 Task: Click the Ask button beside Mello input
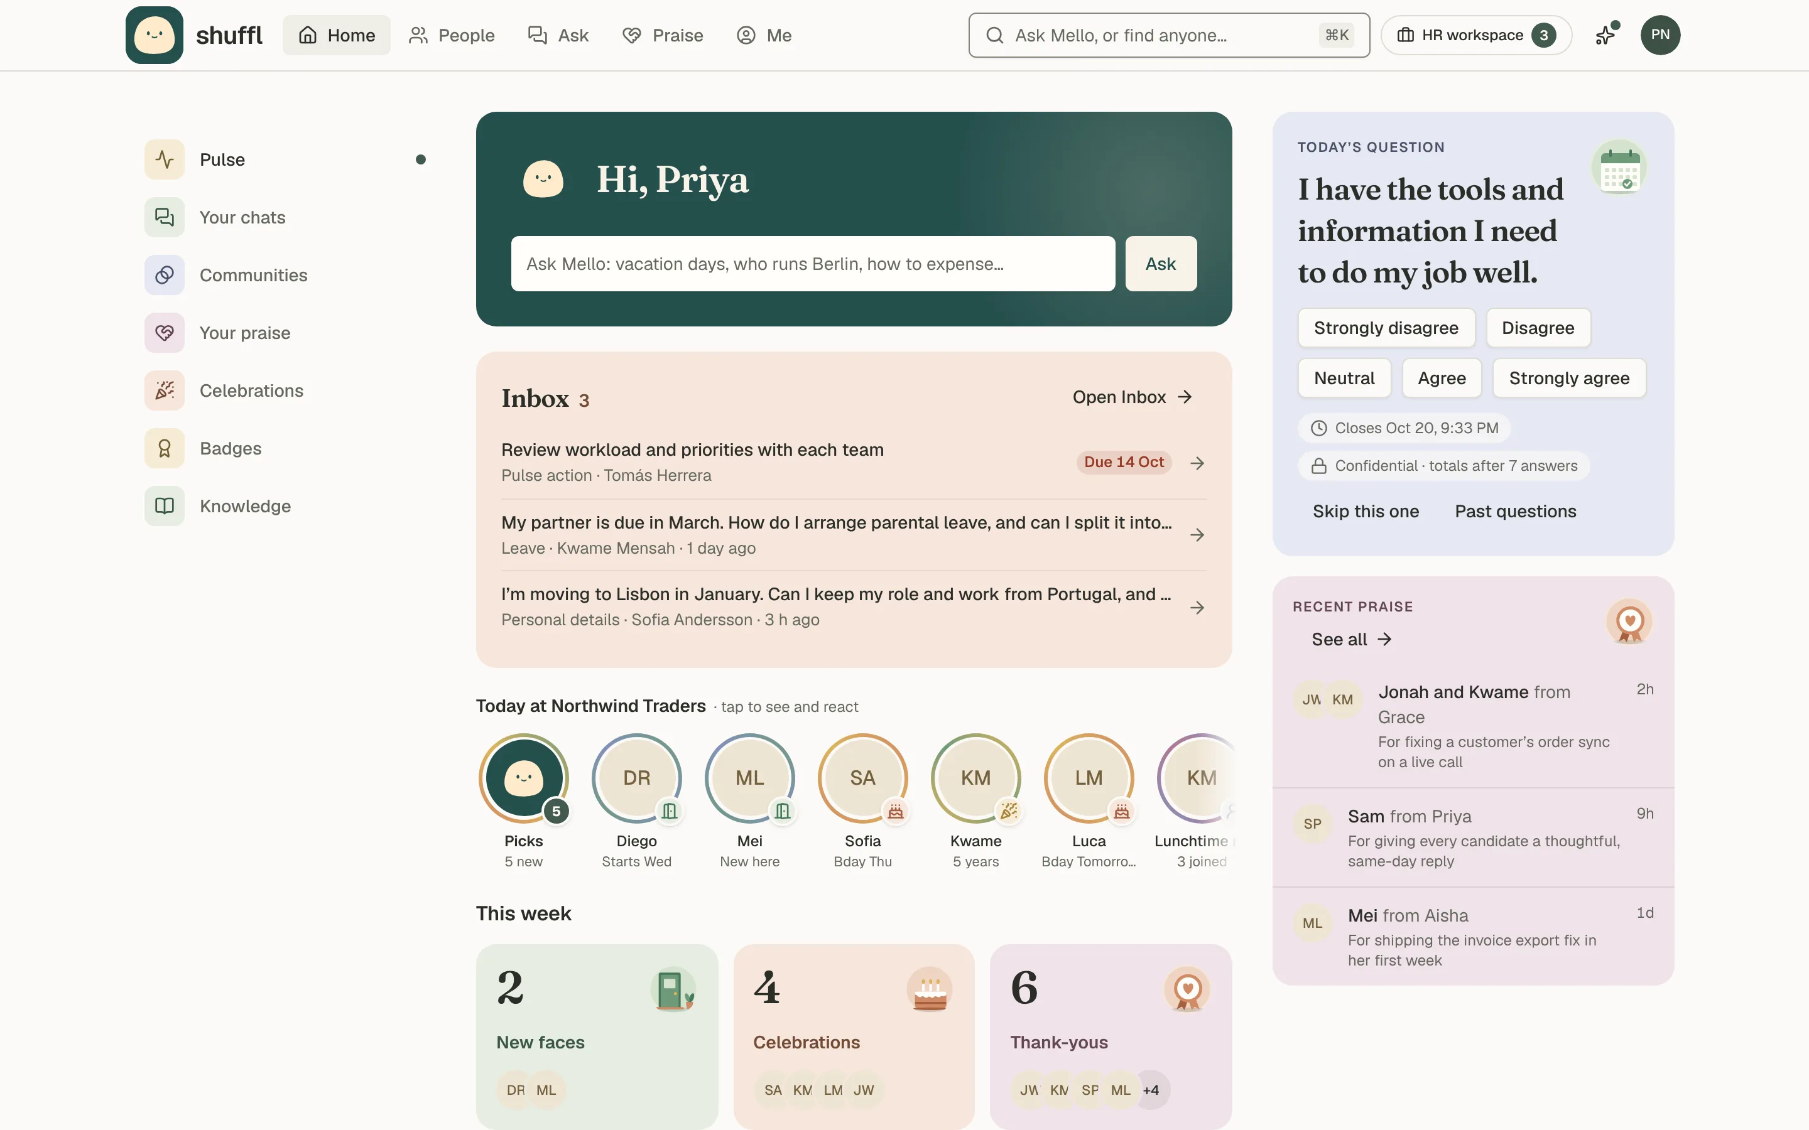(1160, 264)
